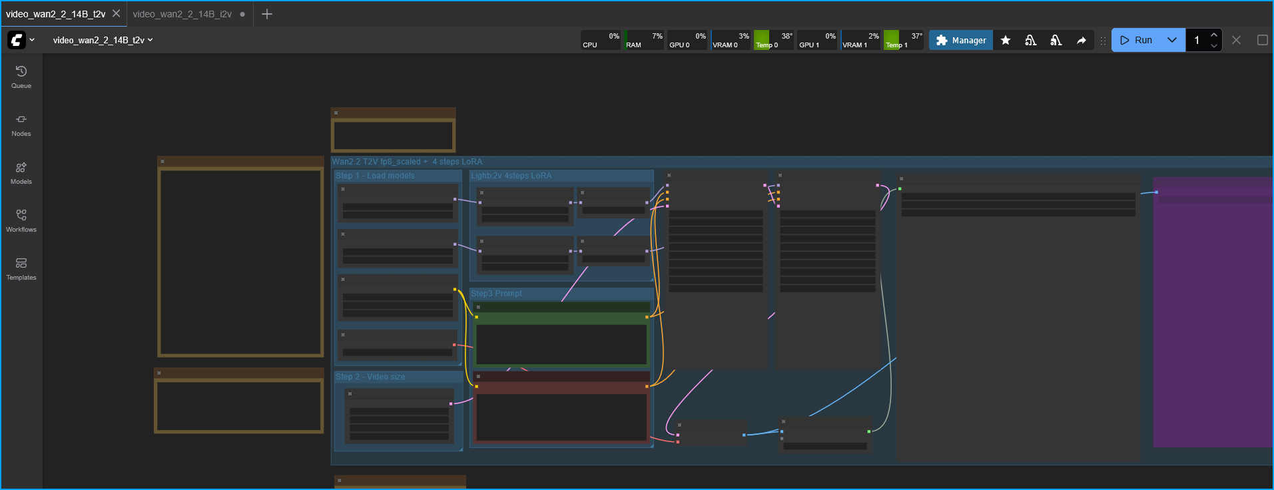Open the video_wan2_2_14B_t2v workflow name dropdown
The image size is (1274, 490).
103,40
